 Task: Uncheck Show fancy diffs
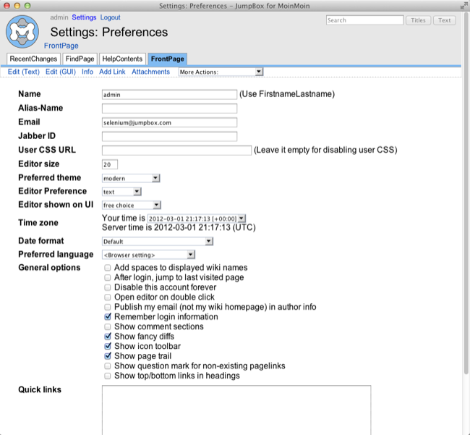(x=107, y=337)
